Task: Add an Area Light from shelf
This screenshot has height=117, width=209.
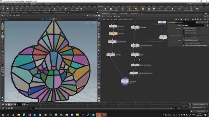Action: point(116,9)
